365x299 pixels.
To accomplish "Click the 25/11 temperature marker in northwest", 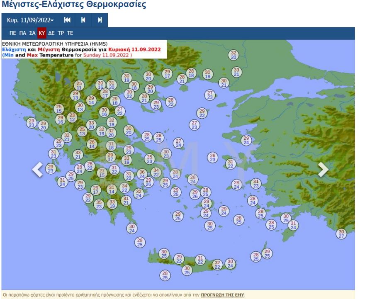I will pos(79,86).
